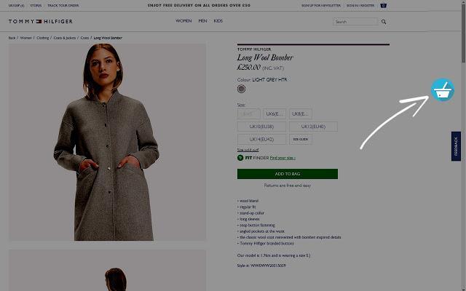Click the green Fit Finder icon
The height and width of the screenshot is (291, 466).
coord(240,158)
